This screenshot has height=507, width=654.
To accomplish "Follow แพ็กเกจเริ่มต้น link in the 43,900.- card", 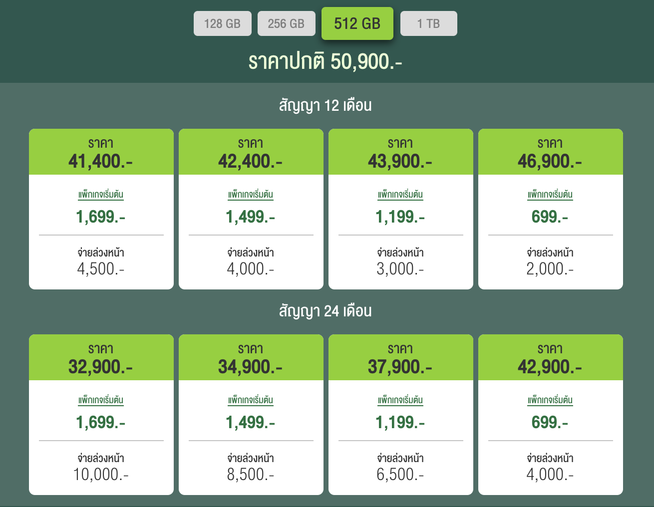I will tap(400, 195).
